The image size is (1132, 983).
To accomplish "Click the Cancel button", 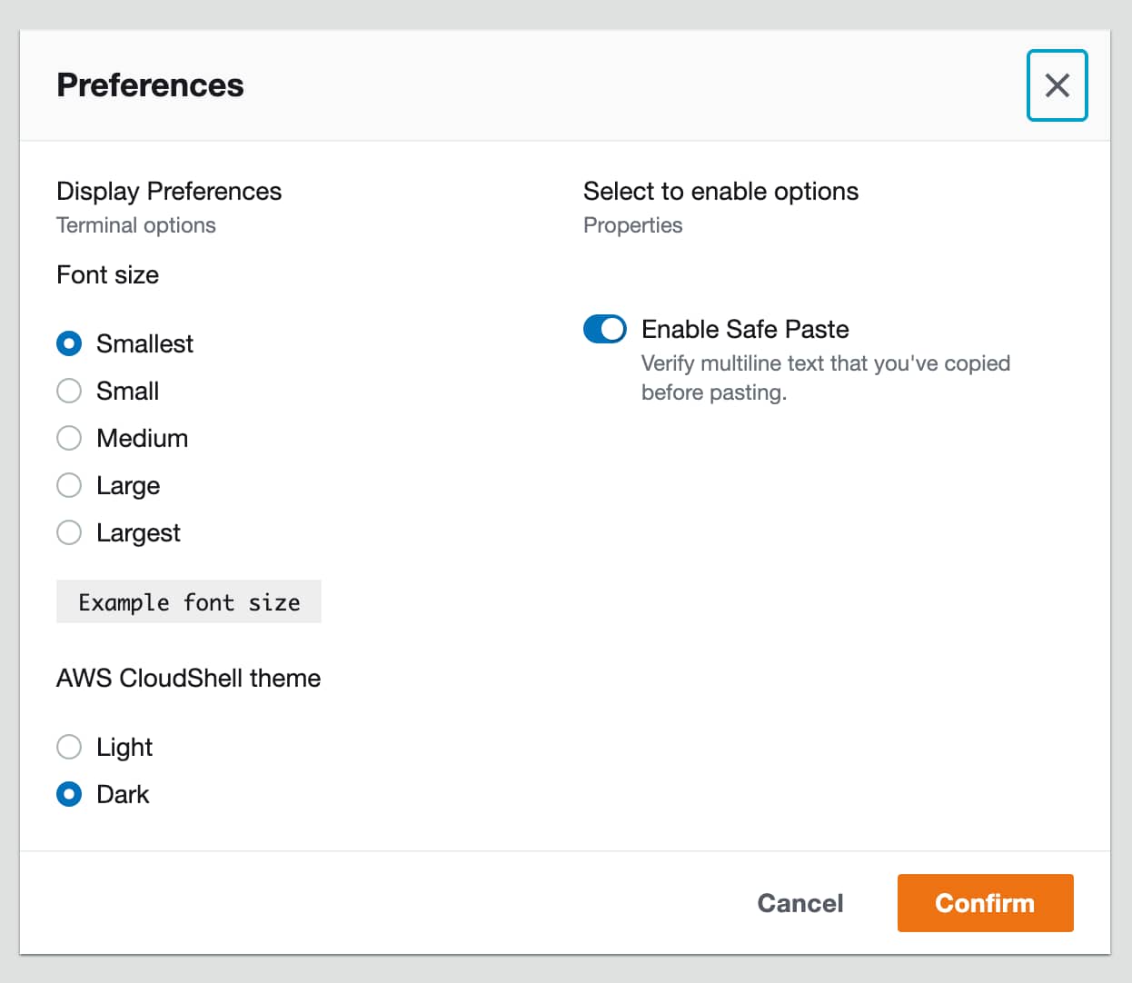I will 800,903.
